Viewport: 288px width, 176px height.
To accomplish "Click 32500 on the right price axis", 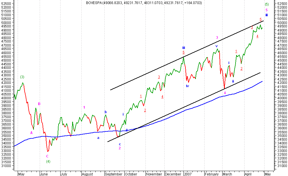I will [x=282, y=155].
